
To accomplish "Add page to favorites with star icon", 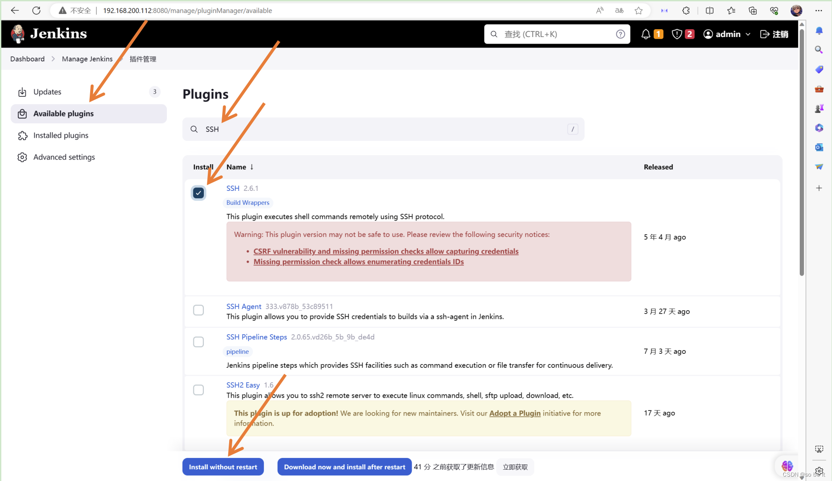I will pos(639,10).
